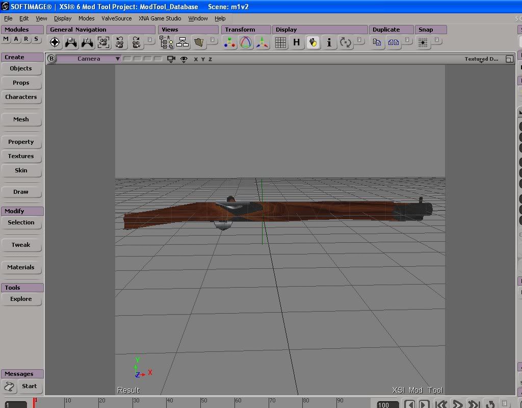The width and height of the screenshot is (522, 408).
Task: Open the File menu
Action: (8, 18)
